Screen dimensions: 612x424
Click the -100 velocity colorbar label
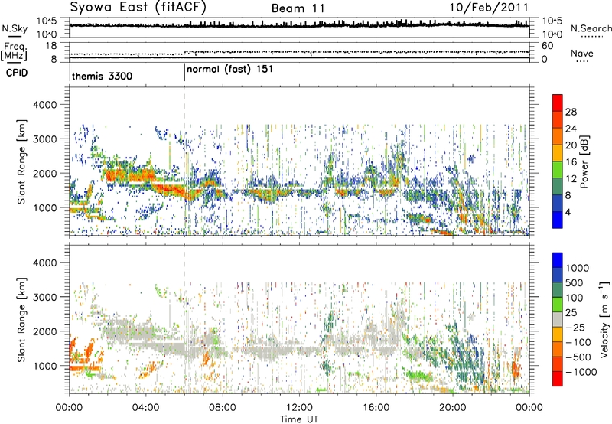click(578, 342)
